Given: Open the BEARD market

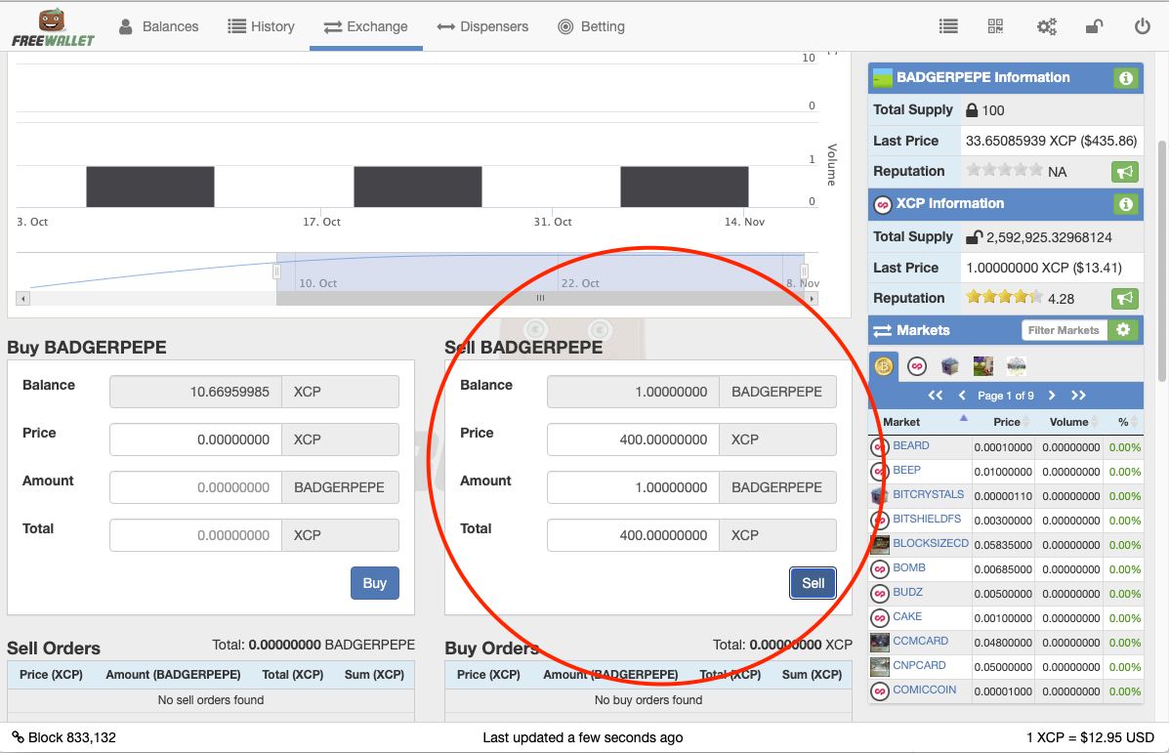Looking at the screenshot, I should click(x=910, y=445).
